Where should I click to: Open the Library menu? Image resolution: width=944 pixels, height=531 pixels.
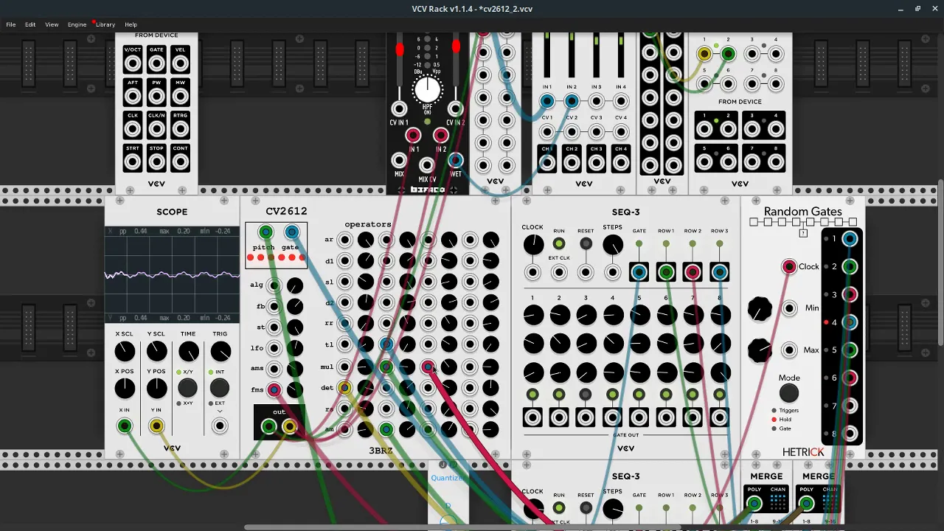[105, 24]
